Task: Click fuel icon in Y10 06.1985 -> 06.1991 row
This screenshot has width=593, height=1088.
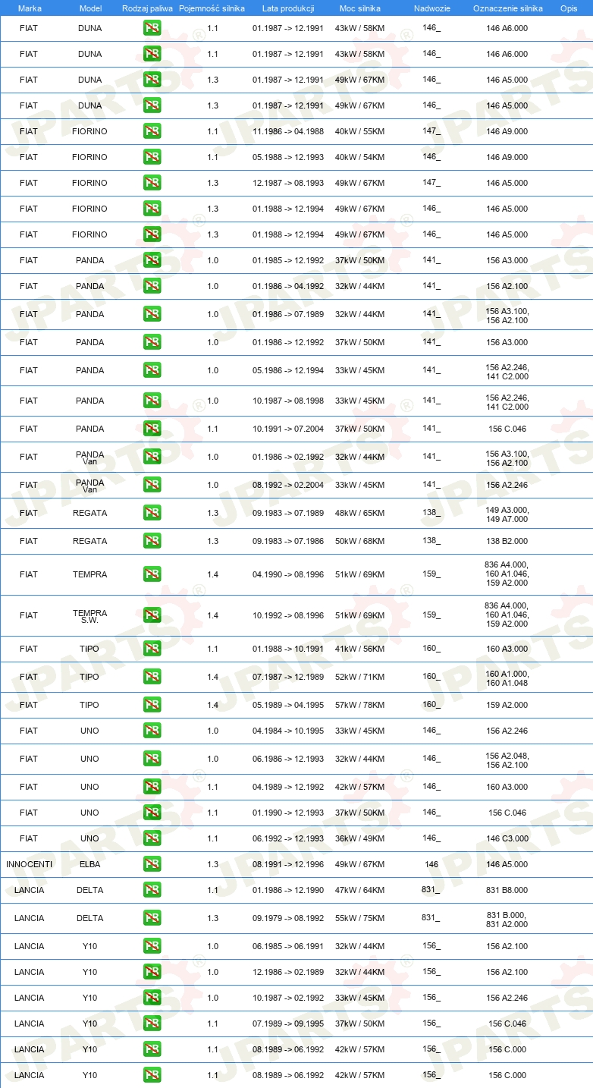Action: [152, 946]
